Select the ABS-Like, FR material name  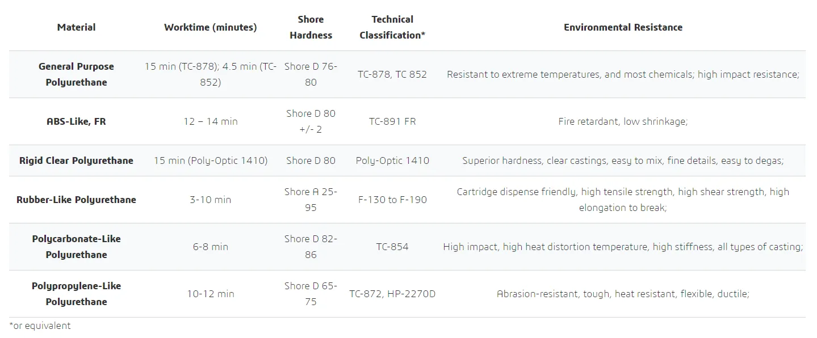76,121
